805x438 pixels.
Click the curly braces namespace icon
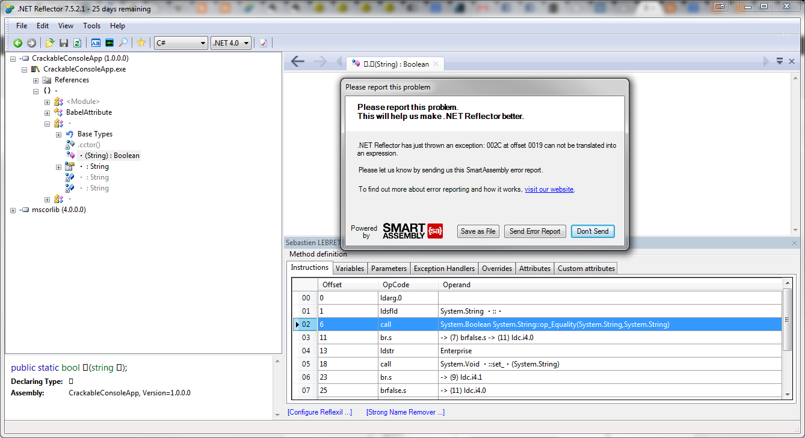(47, 91)
